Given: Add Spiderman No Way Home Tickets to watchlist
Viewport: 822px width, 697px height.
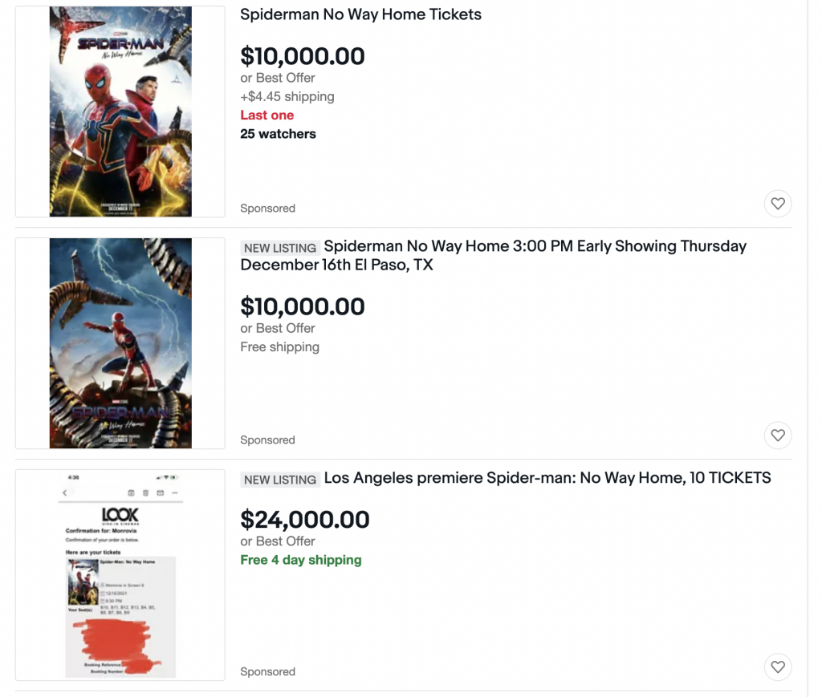Looking at the screenshot, I should point(777,203).
